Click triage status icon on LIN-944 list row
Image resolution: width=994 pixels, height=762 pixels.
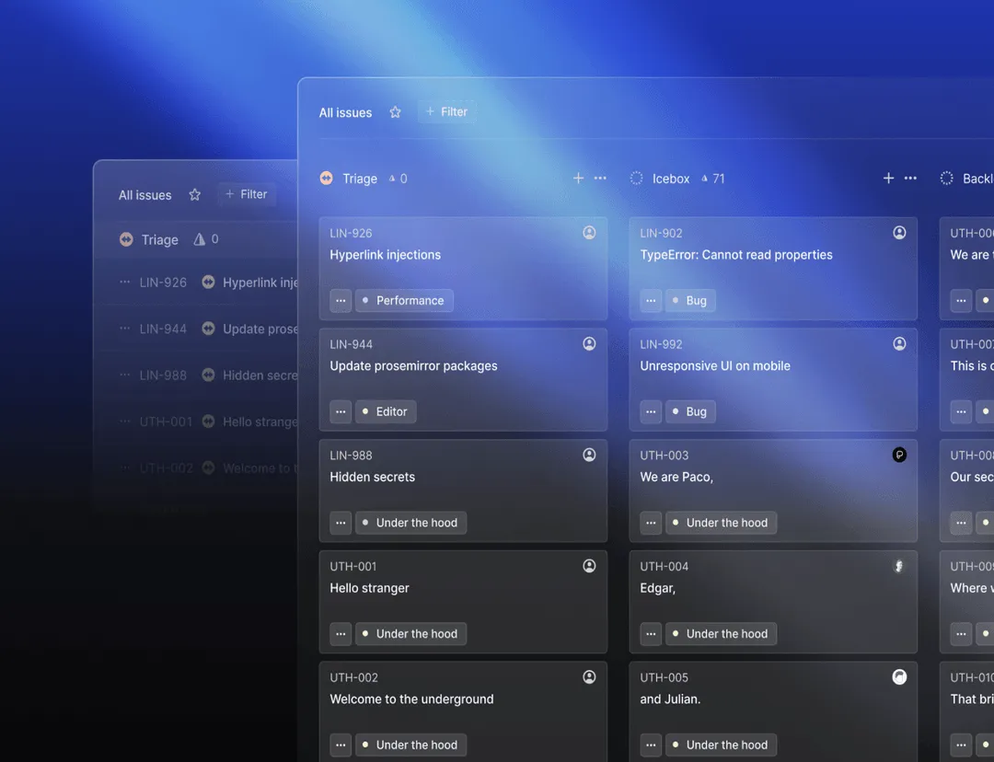(x=208, y=329)
